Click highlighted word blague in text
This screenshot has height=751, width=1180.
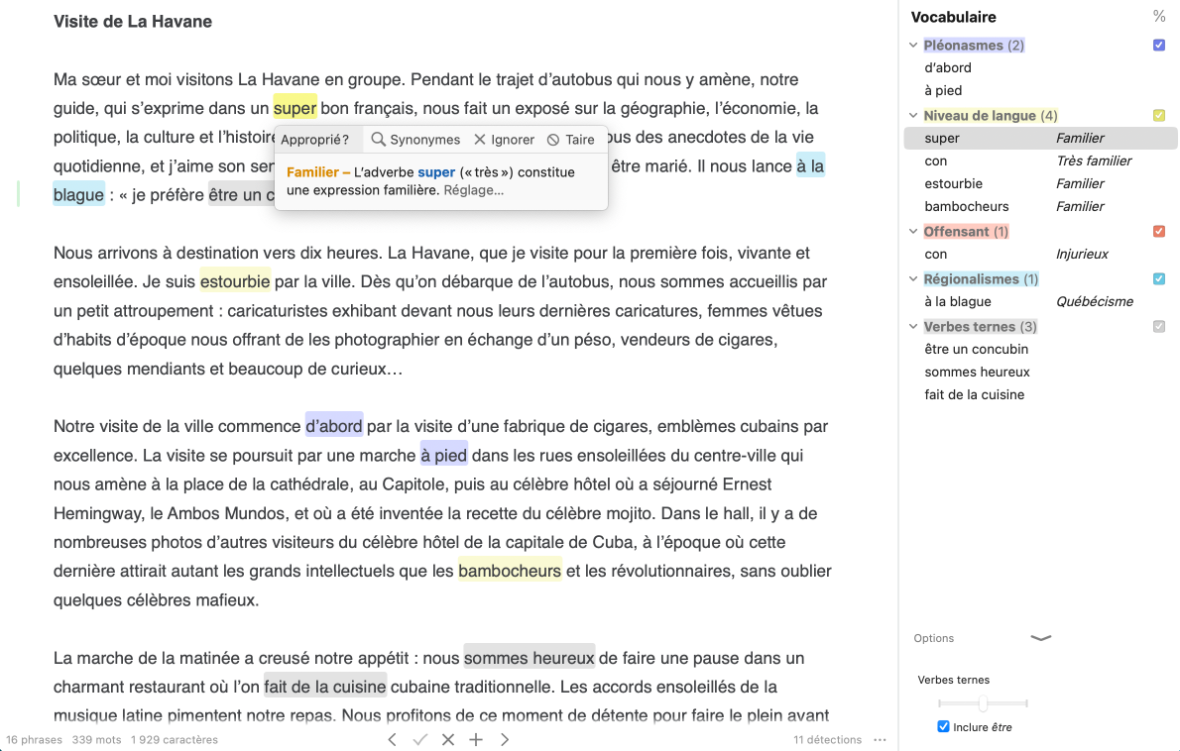(x=78, y=195)
